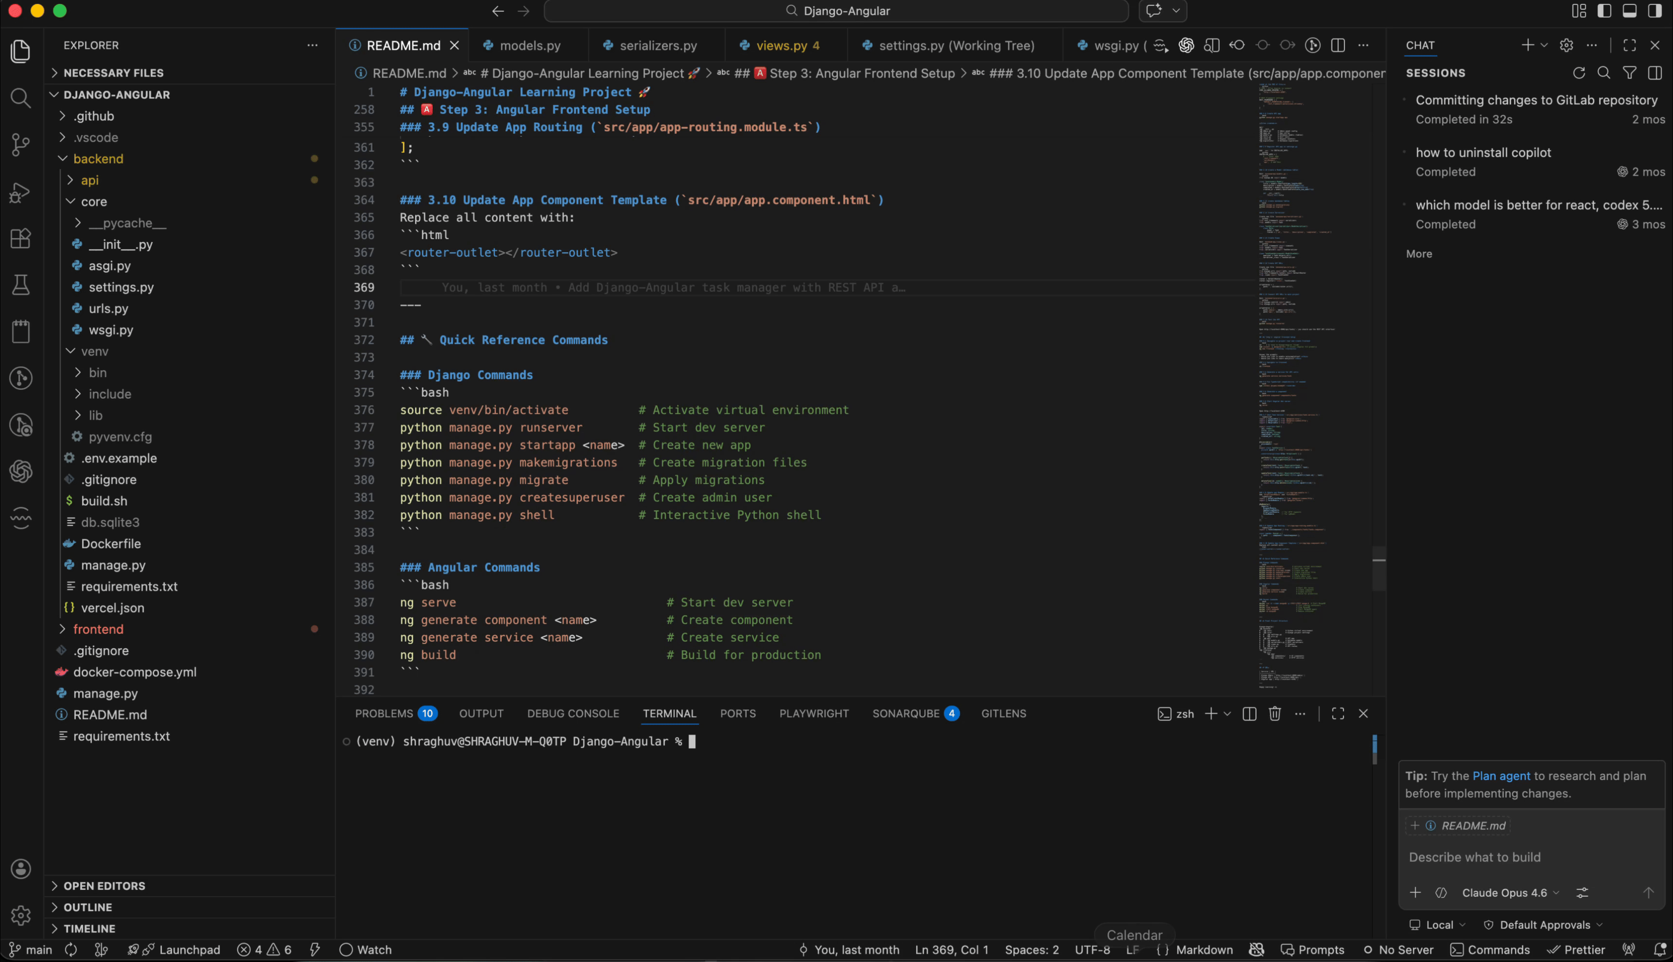The image size is (1673, 962).
Task: Open the Manage gear in activity bar
Action: click(20, 915)
